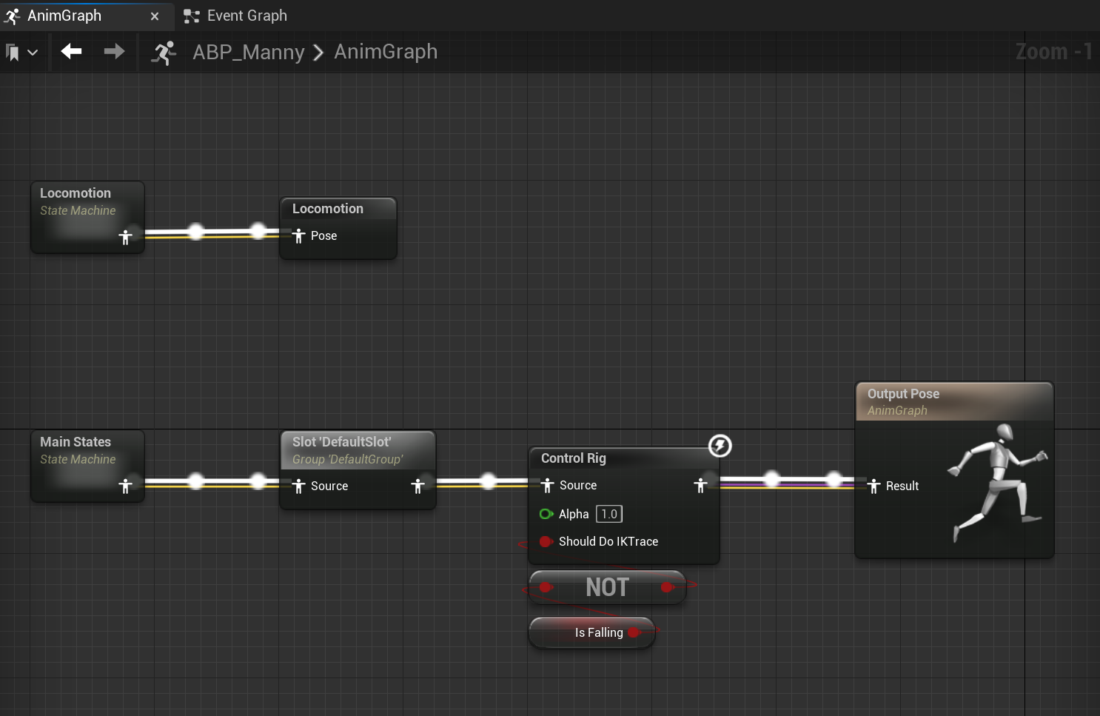Viewport: 1100px width, 716px height.
Task: Select the Is Falling variable node
Action: coord(591,632)
